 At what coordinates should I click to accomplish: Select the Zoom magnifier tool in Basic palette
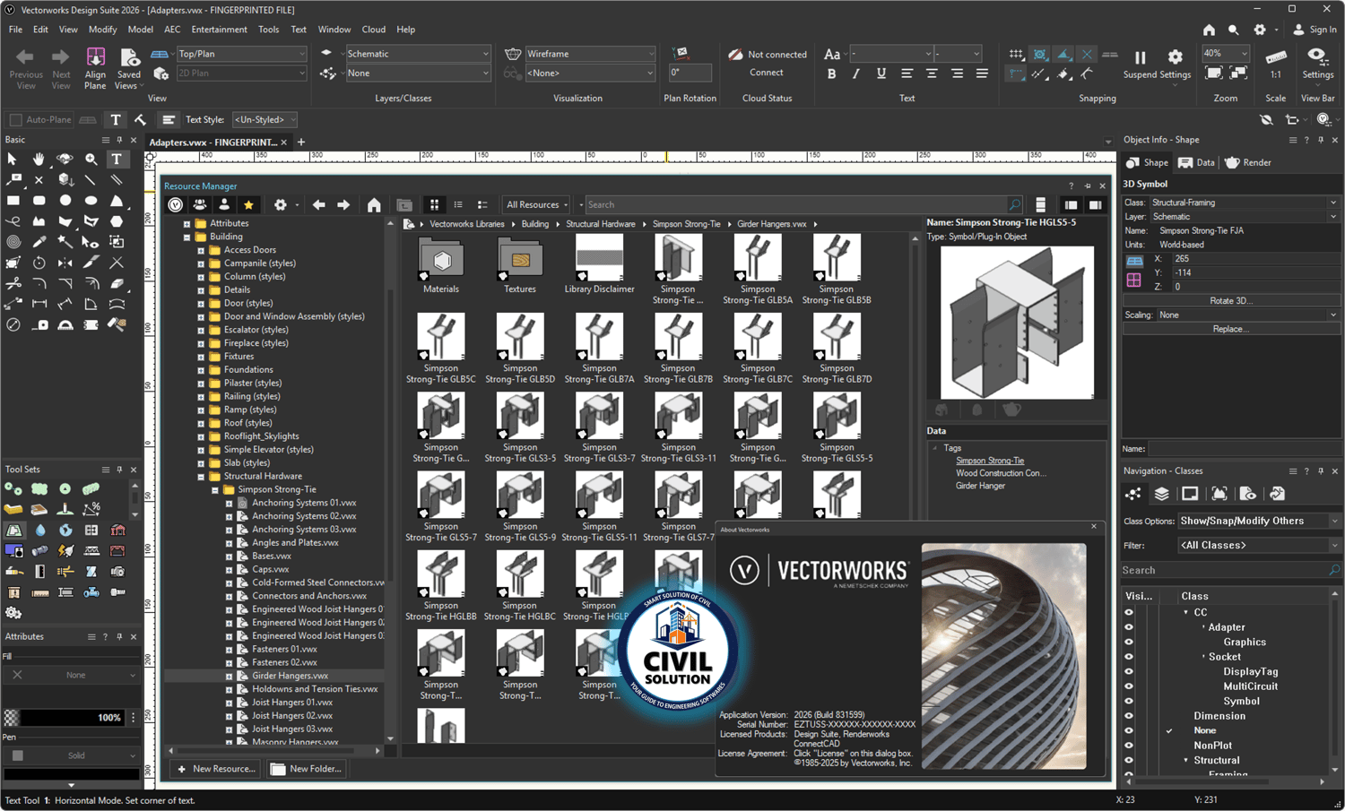click(91, 159)
